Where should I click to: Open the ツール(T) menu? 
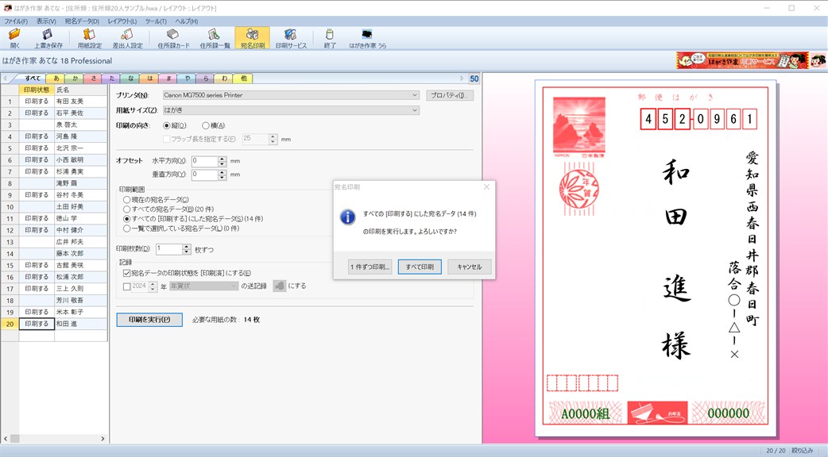[156, 21]
